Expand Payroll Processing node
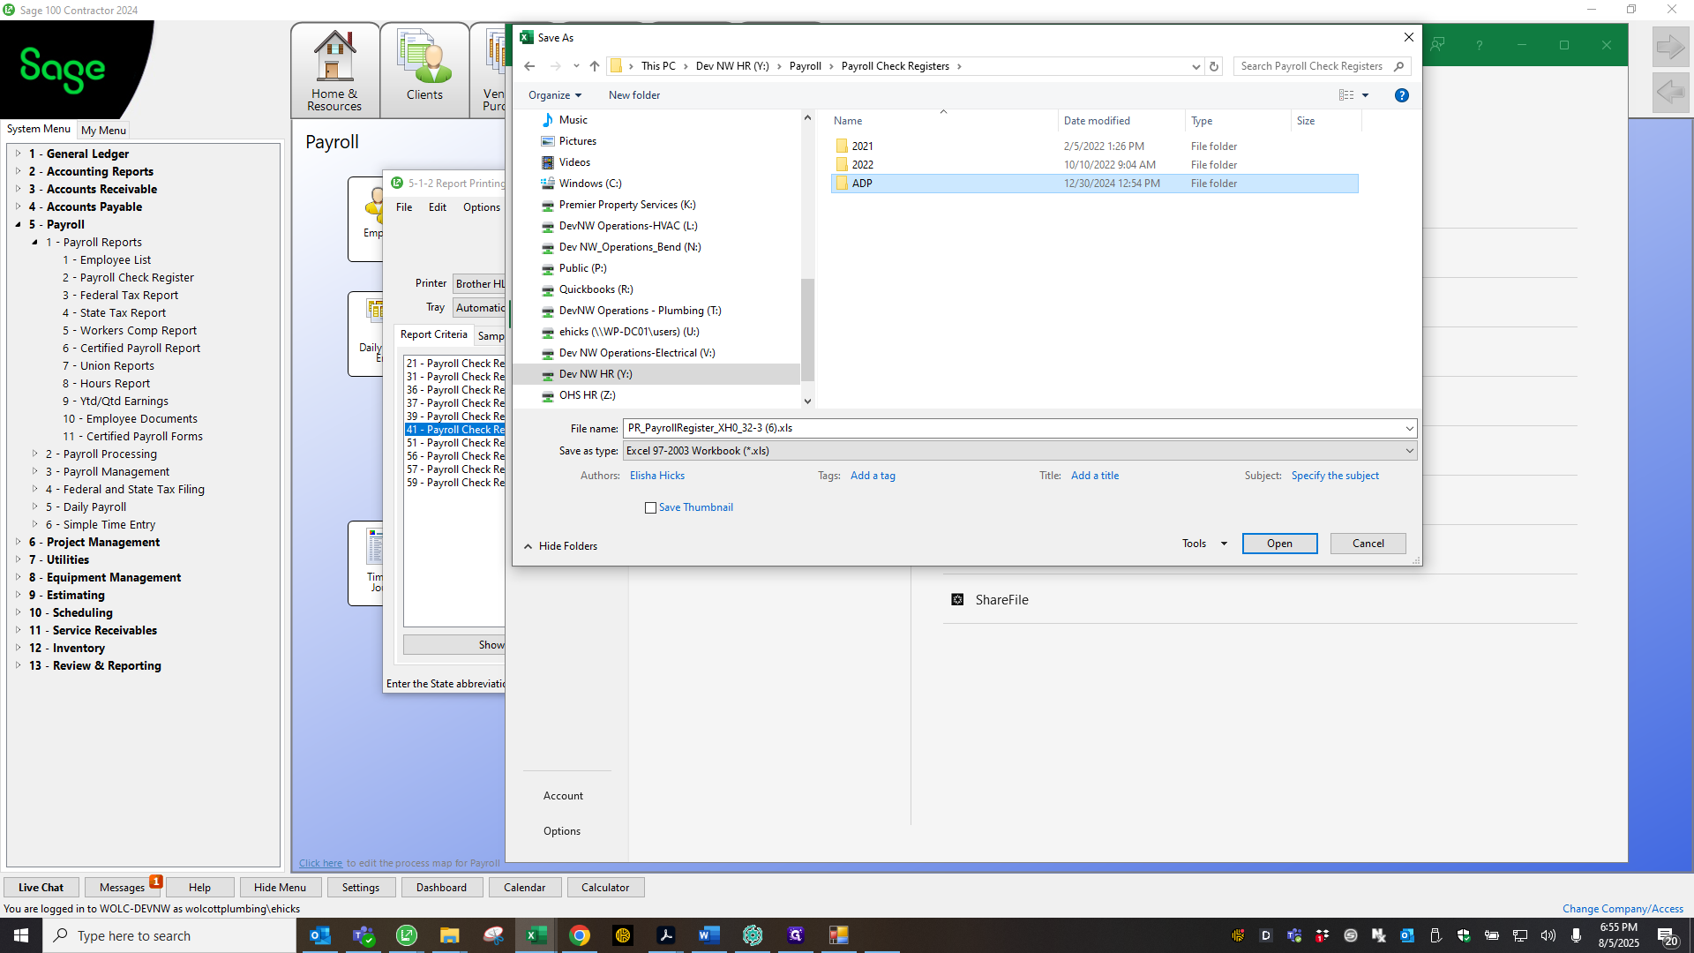Screen dimensions: 1694x953 [35, 454]
